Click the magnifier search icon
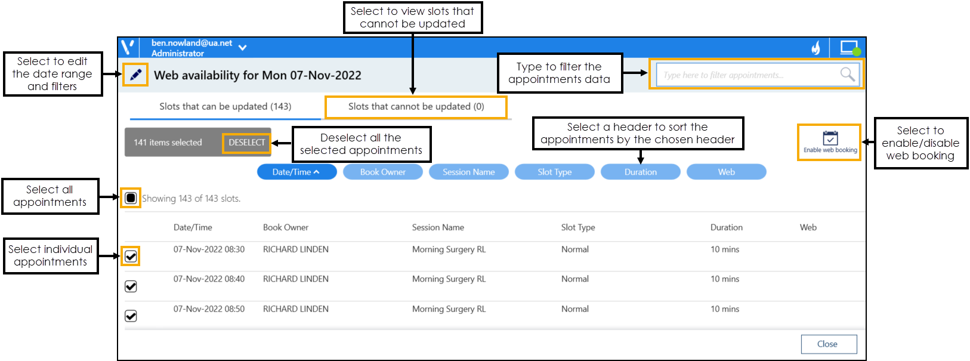The width and height of the screenshot is (970, 361). [847, 74]
